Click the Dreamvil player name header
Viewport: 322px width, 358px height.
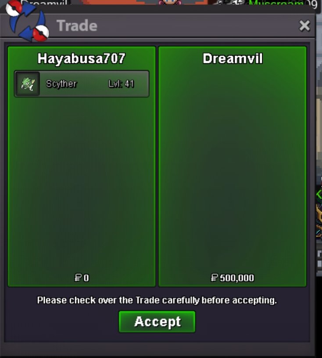233,59
